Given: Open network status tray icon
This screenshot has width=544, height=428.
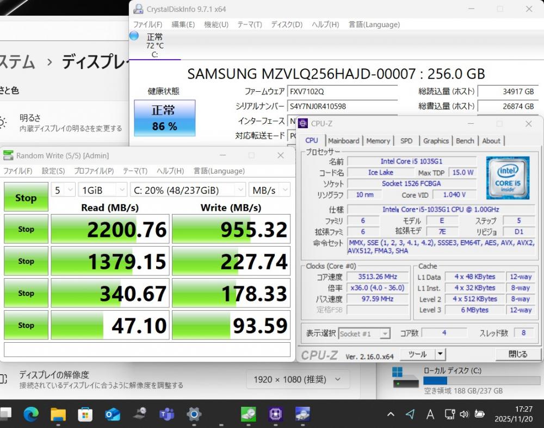Looking at the screenshot, I should pos(450,414).
